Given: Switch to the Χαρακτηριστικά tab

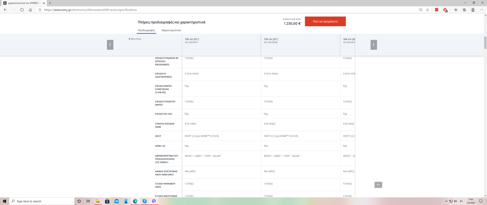Looking at the screenshot, I should tap(171, 30).
